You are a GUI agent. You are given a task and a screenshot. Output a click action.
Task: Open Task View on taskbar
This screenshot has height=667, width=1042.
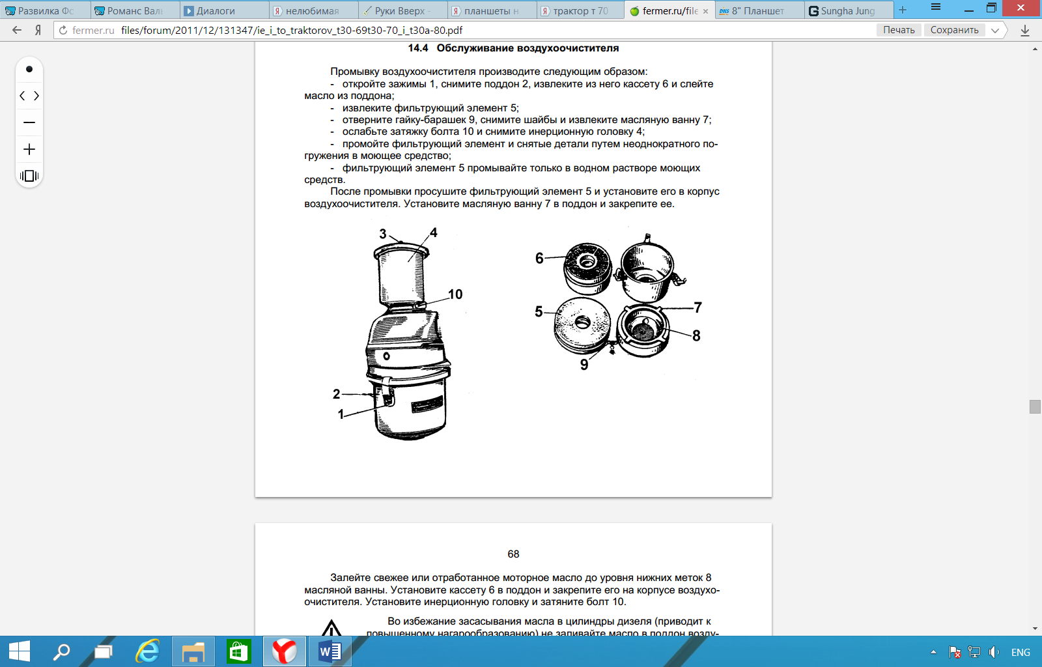(104, 651)
